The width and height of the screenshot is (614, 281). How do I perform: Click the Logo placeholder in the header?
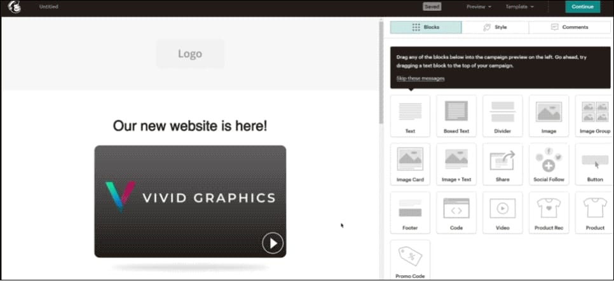point(189,54)
